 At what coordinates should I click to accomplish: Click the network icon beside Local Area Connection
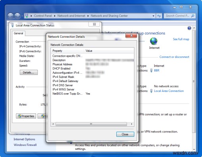[x=151, y=91]
